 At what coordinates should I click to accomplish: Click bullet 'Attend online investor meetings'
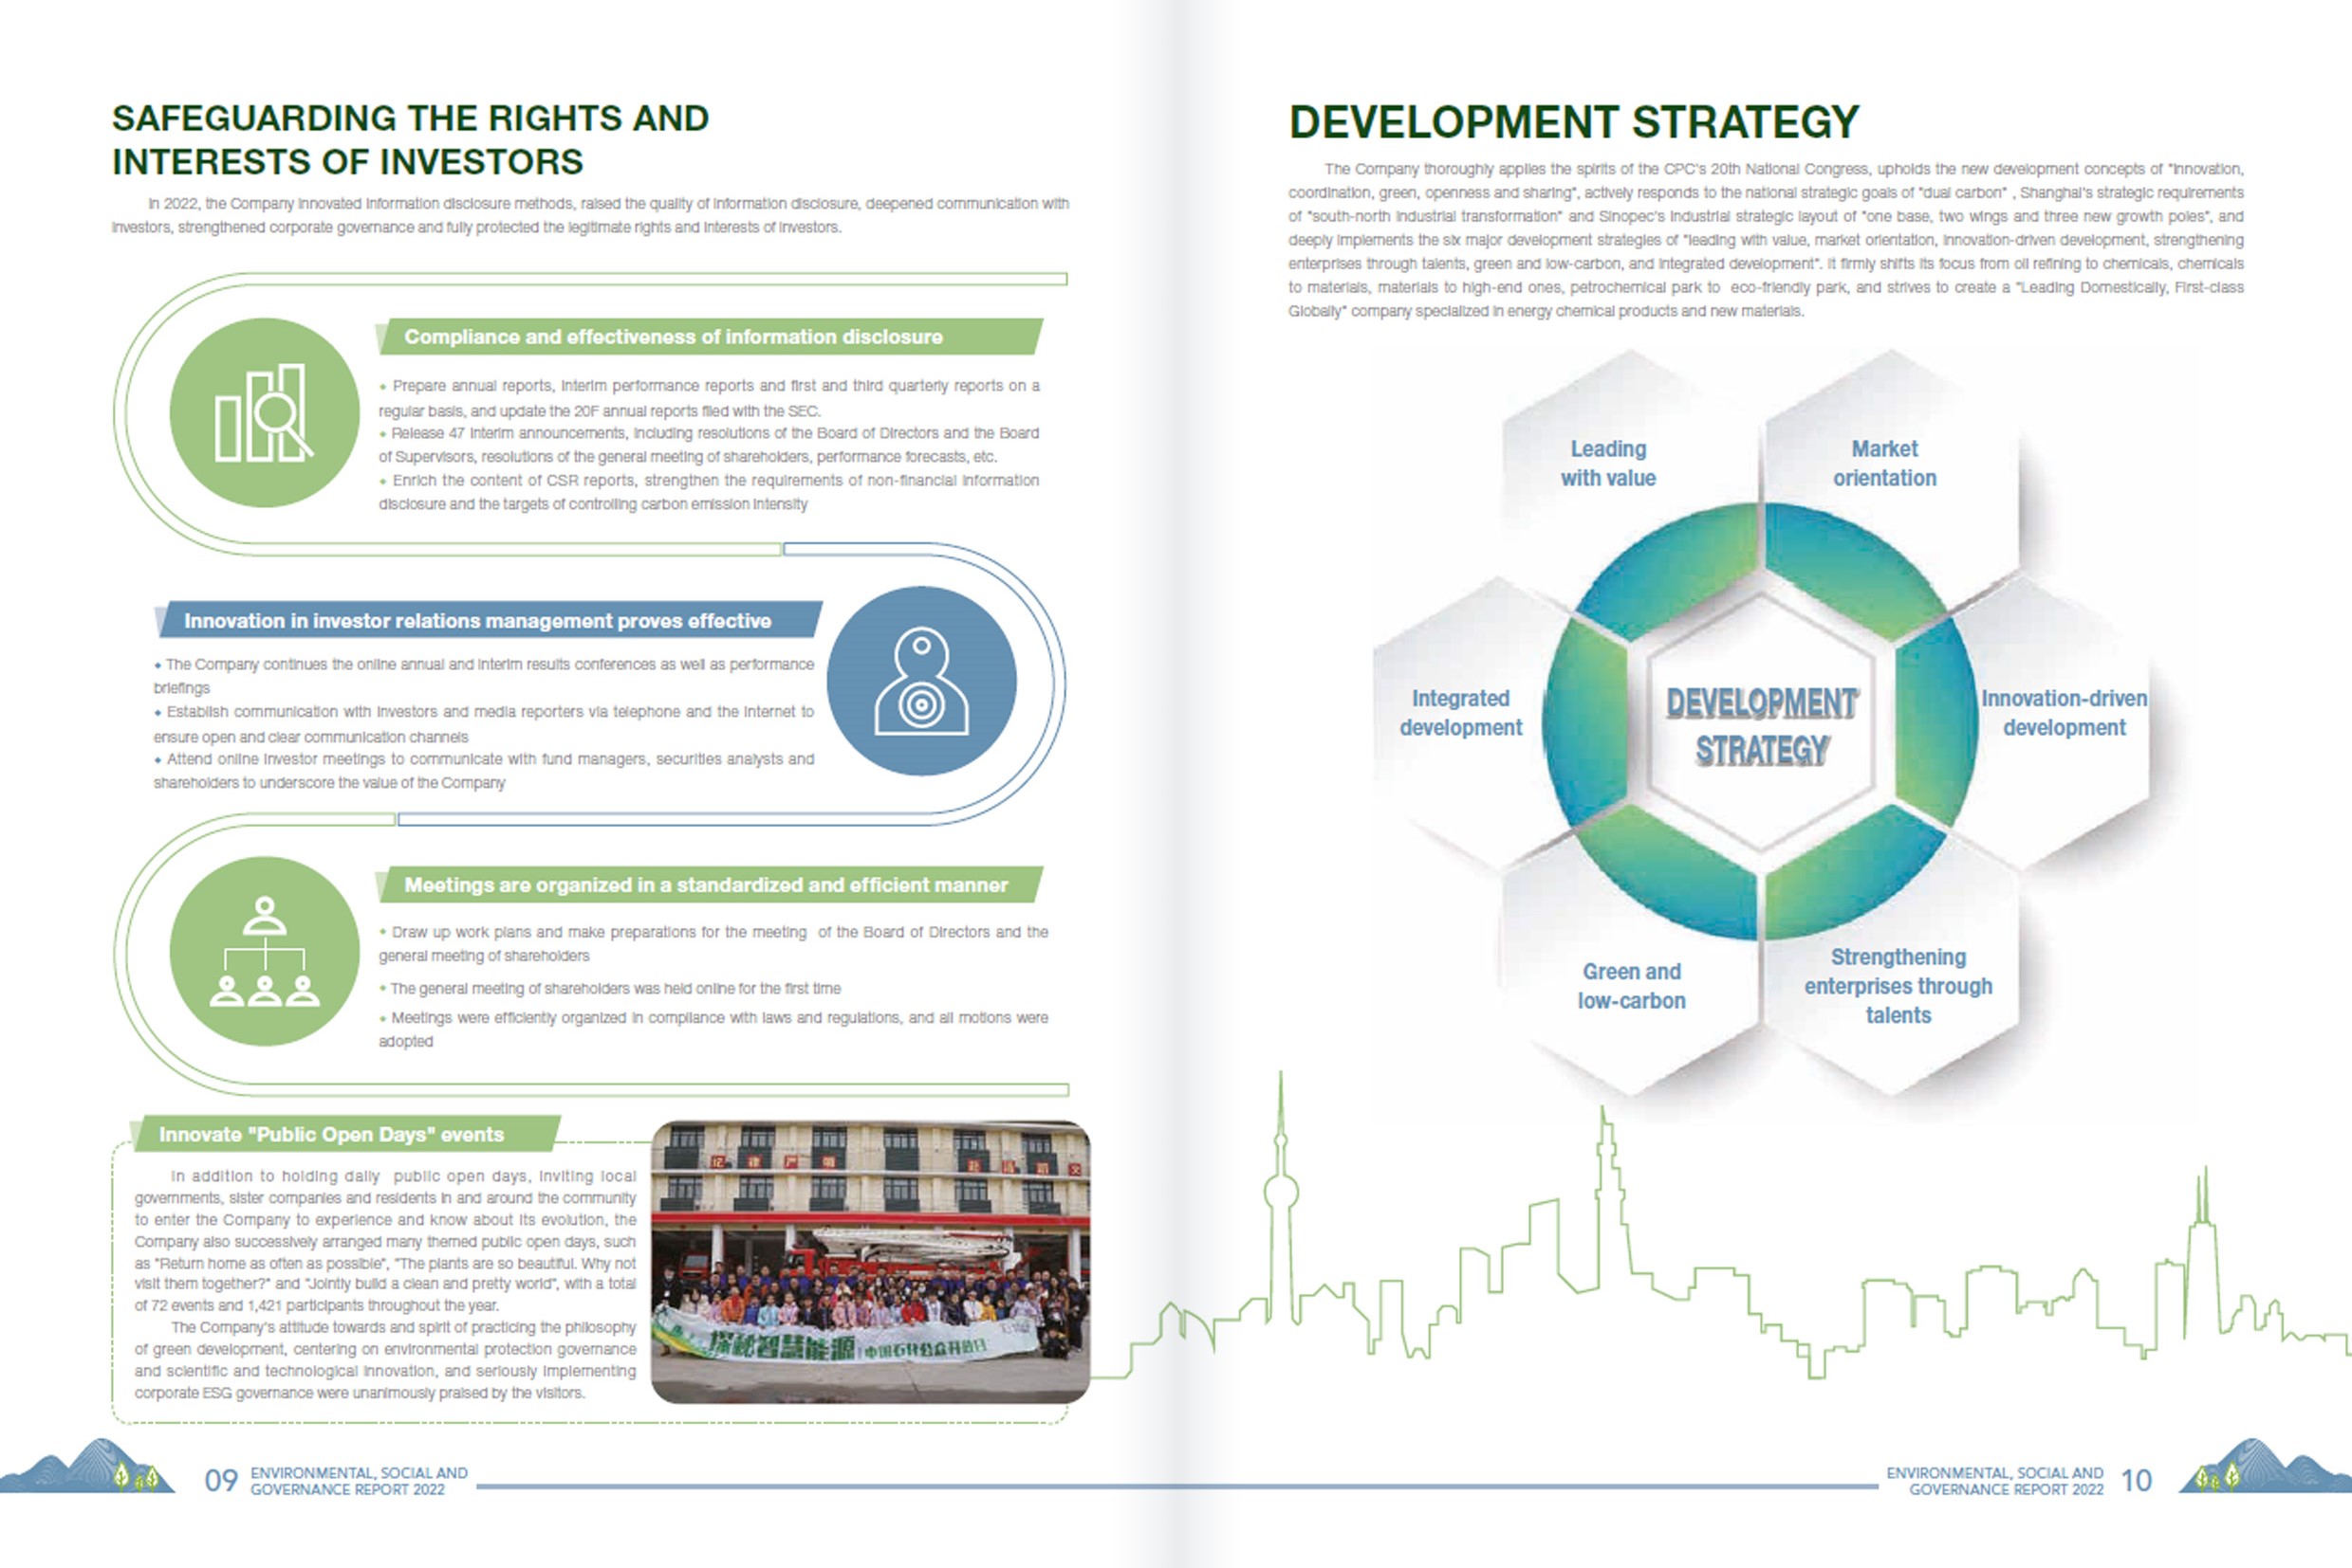point(484,771)
